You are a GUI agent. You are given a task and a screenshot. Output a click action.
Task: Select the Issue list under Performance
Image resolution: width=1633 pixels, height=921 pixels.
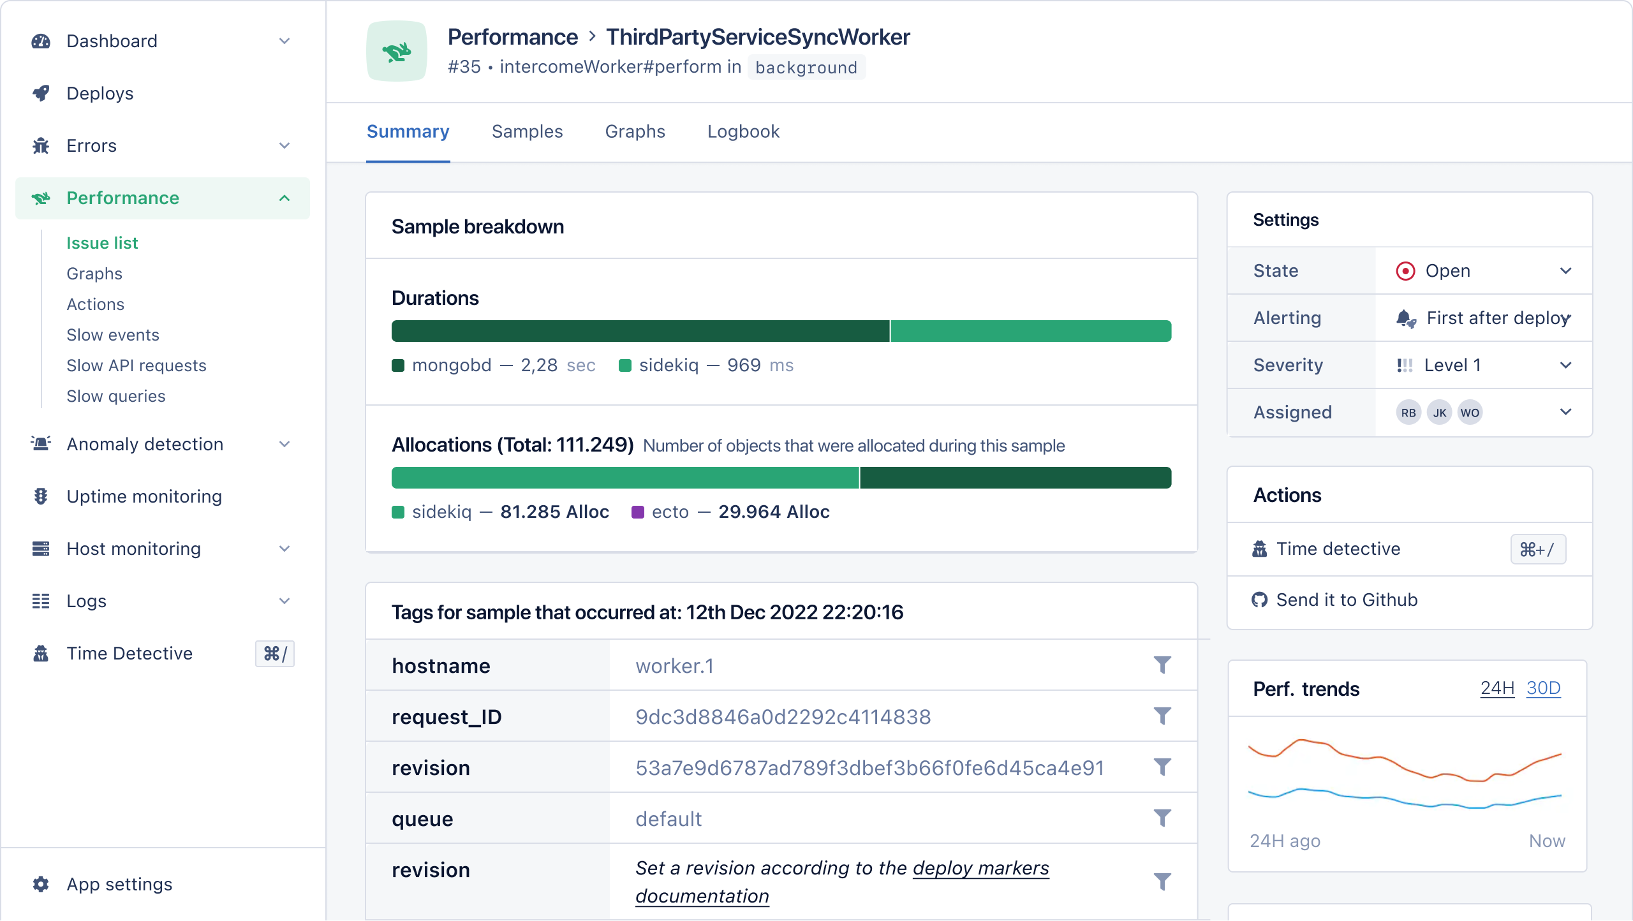click(102, 243)
